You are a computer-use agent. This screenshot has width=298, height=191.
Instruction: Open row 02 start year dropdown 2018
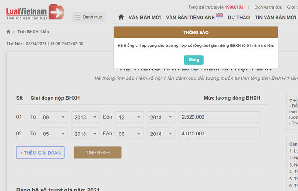click(x=85, y=134)
